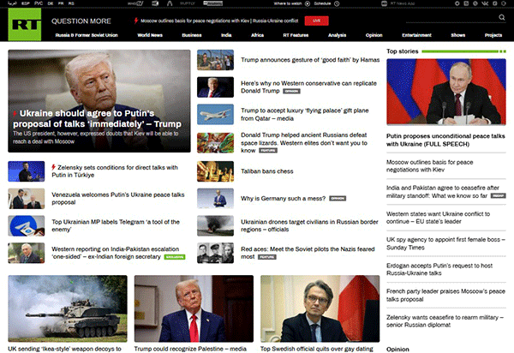Click the Where to watch play icon
The height and width of the screenshot is (353, 514).
[308, 3]
